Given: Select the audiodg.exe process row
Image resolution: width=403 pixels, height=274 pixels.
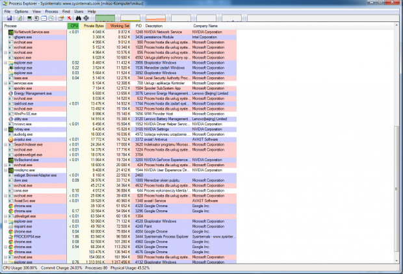Looking at the screenshot, I should click(120, 134).
